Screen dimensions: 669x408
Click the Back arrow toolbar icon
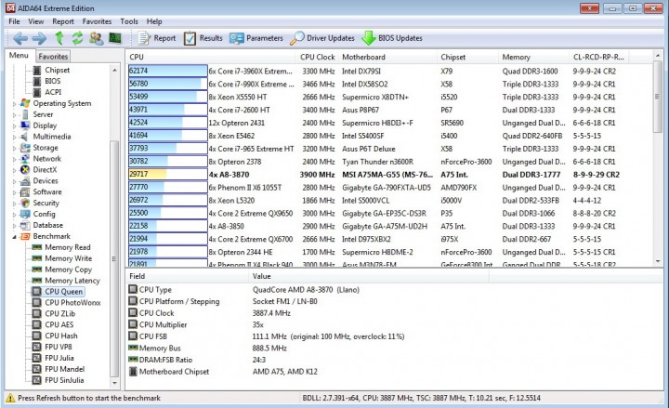20,38
